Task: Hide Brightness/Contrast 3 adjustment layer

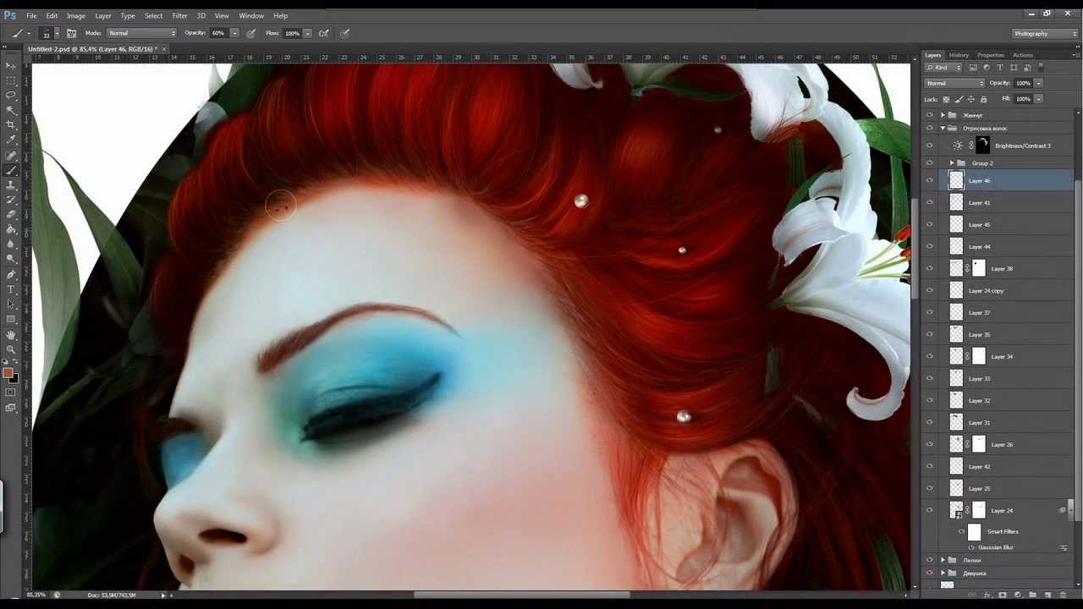Action: (x=930, y=145)
